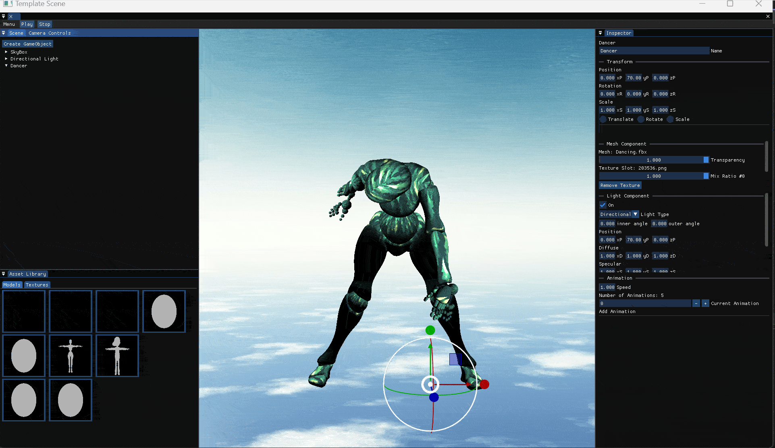775x448 pixels.
Task: Adjust the Transparency slider
Action: pyautogui.click(x=653, y=160)
